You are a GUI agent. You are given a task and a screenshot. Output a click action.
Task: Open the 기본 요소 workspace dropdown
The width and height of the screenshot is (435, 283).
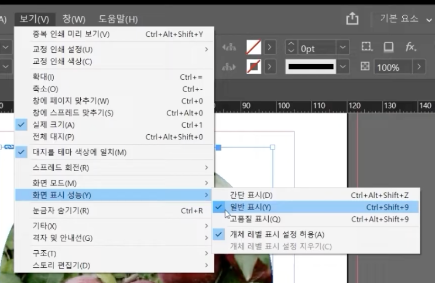point(406,19)
